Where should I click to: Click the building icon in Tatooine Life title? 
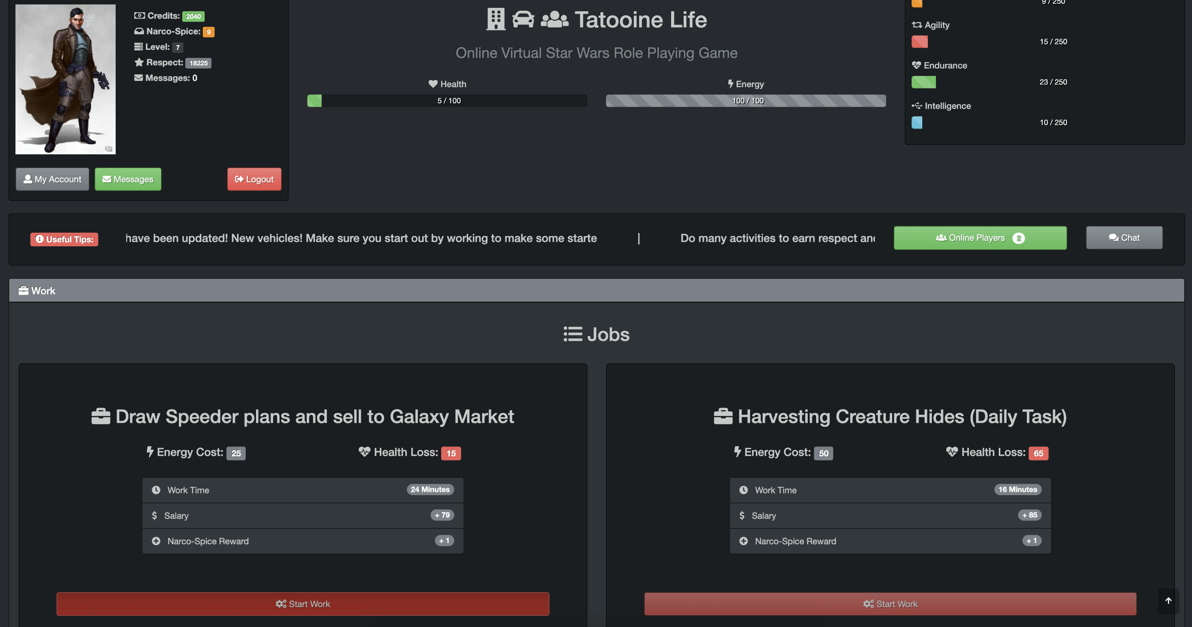click(495, 20)
